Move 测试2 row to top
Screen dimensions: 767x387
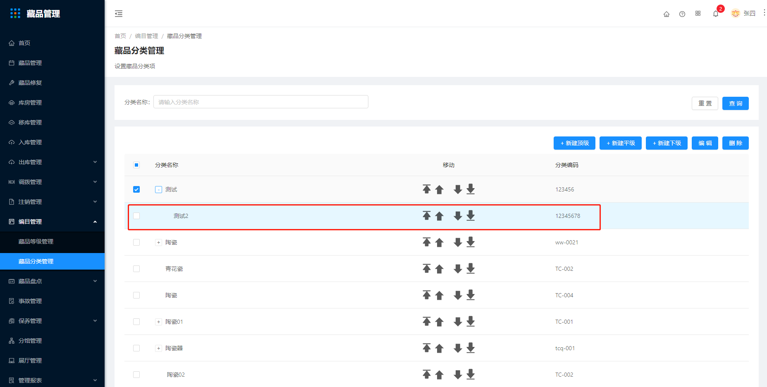tap(427, 215)
